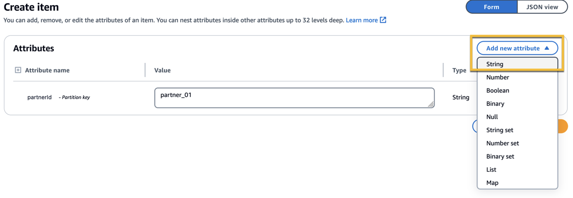Select Boolean attribute type
573x198 pixels.
point(498,90)
